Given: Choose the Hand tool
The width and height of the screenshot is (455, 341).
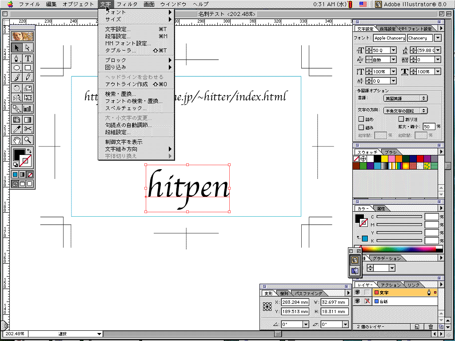Looking at the screenshot, I should (x=17, y=140).
